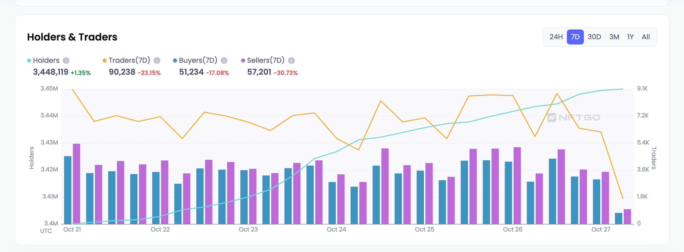Open info icon next to Buyers(7D)

pos(224,60)
